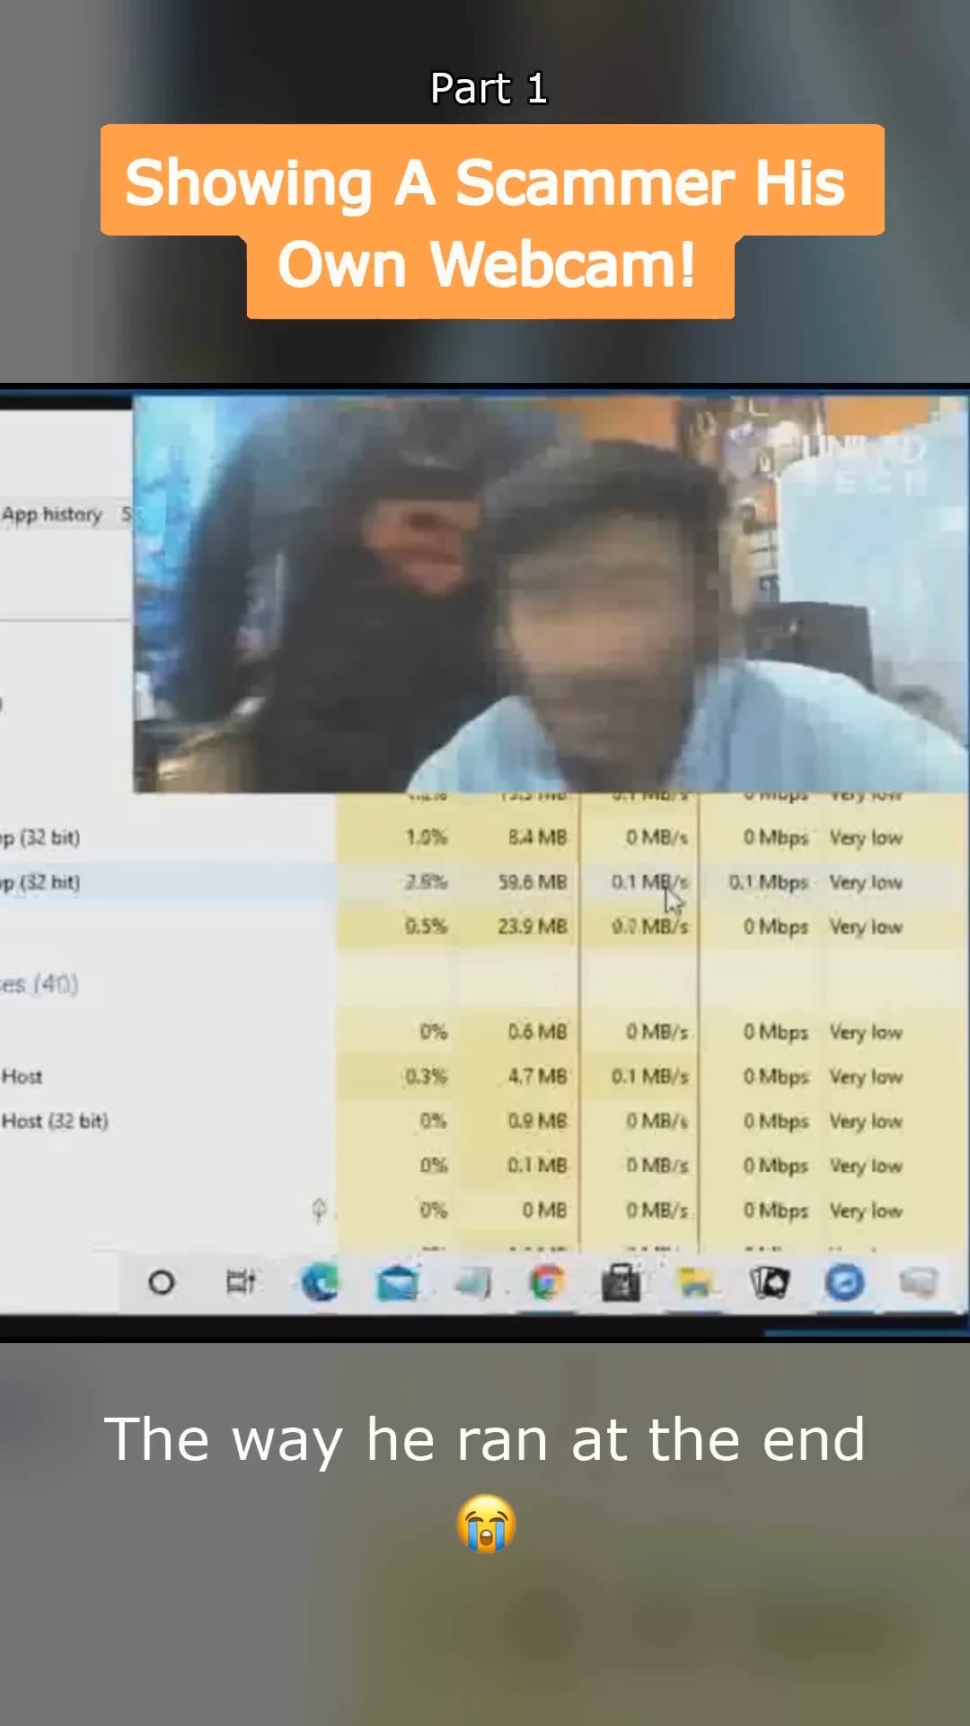Click the 0.1 MB/s disk value in the 4.7 MB row
This screenshot has height=1726, width=970.
click(650, 1076)
